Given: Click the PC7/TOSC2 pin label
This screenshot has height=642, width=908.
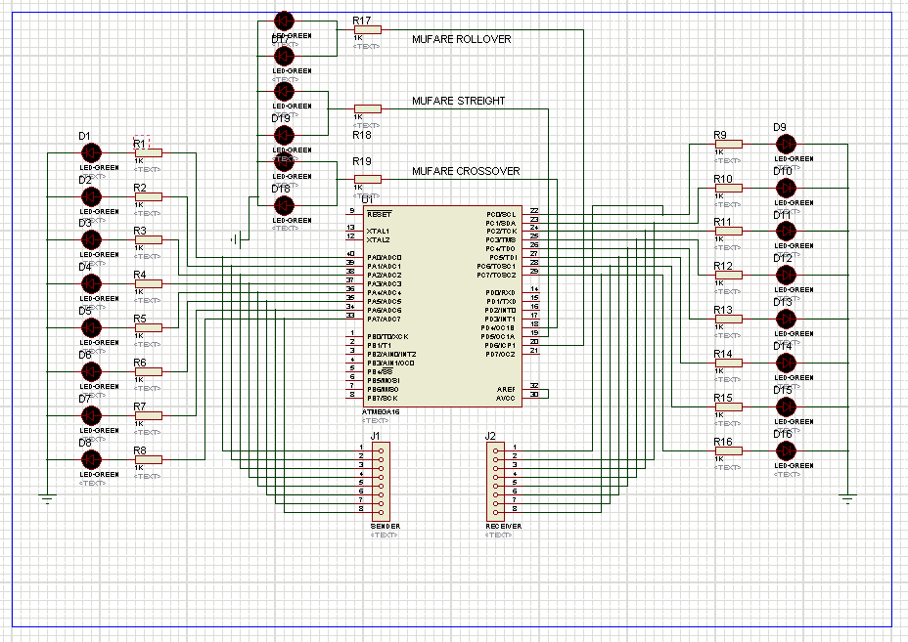Looking at the screenshot, I should [x=496, y=276].
